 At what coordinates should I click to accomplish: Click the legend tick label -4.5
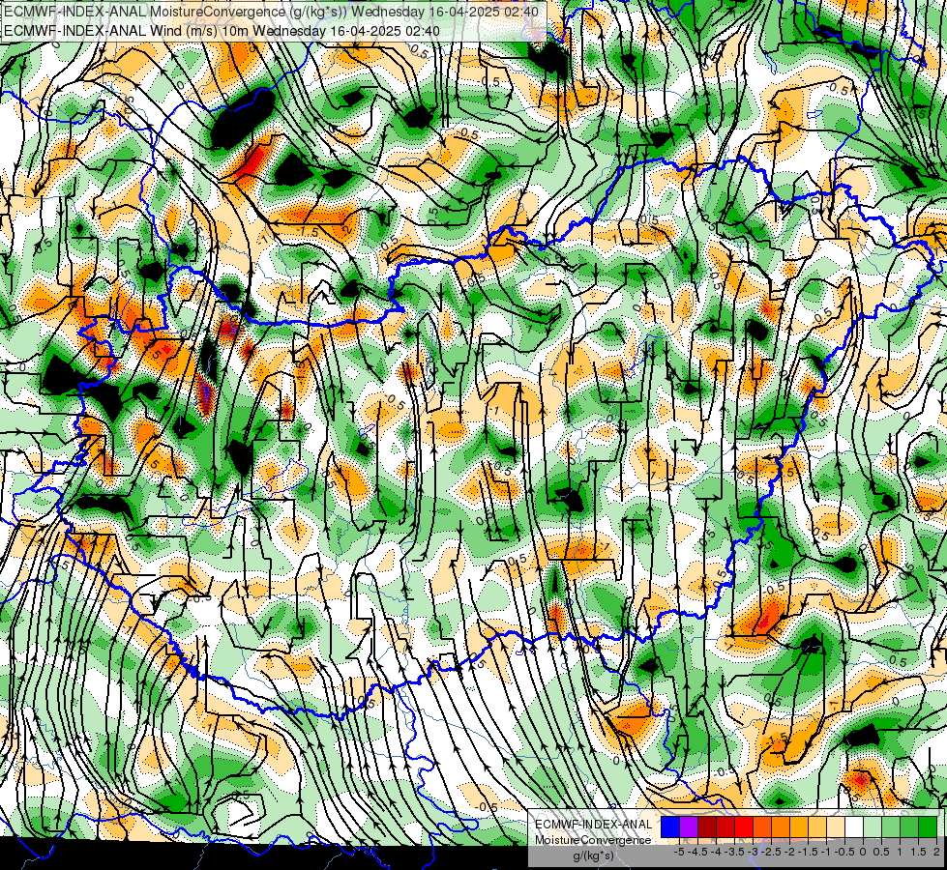[697, 852]
